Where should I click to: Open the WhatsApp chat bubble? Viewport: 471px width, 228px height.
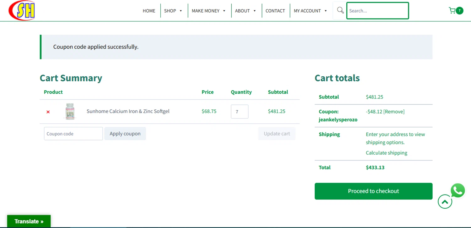pos(457,190)
